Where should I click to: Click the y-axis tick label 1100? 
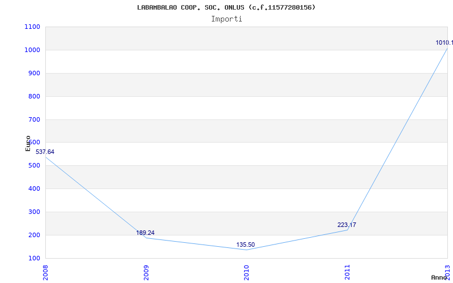pyautogui.click(x=32, y=27)
